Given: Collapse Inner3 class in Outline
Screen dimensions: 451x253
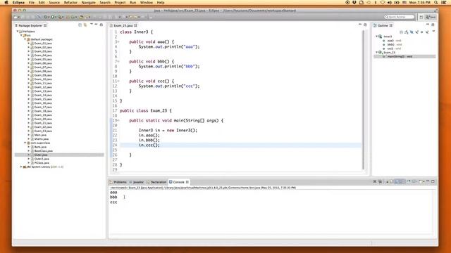Looking at the screenshot, I should (376, 37).
